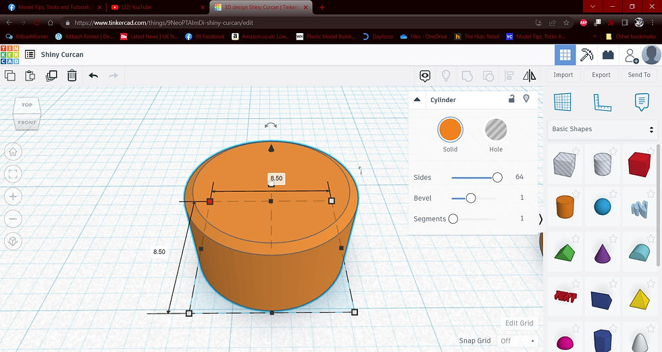Open the Align tool
This screenshot has height=352, width=662.
tap(509, 76)
